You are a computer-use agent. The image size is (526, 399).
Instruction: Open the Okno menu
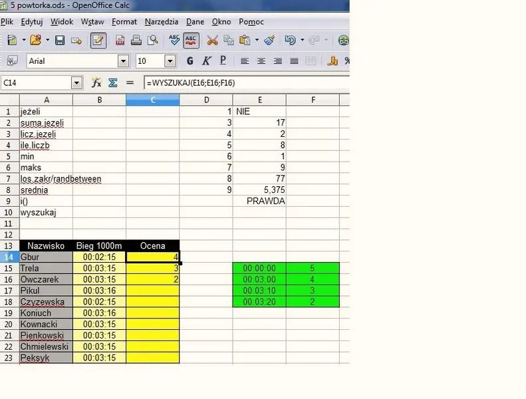click(x=221, y=22)
